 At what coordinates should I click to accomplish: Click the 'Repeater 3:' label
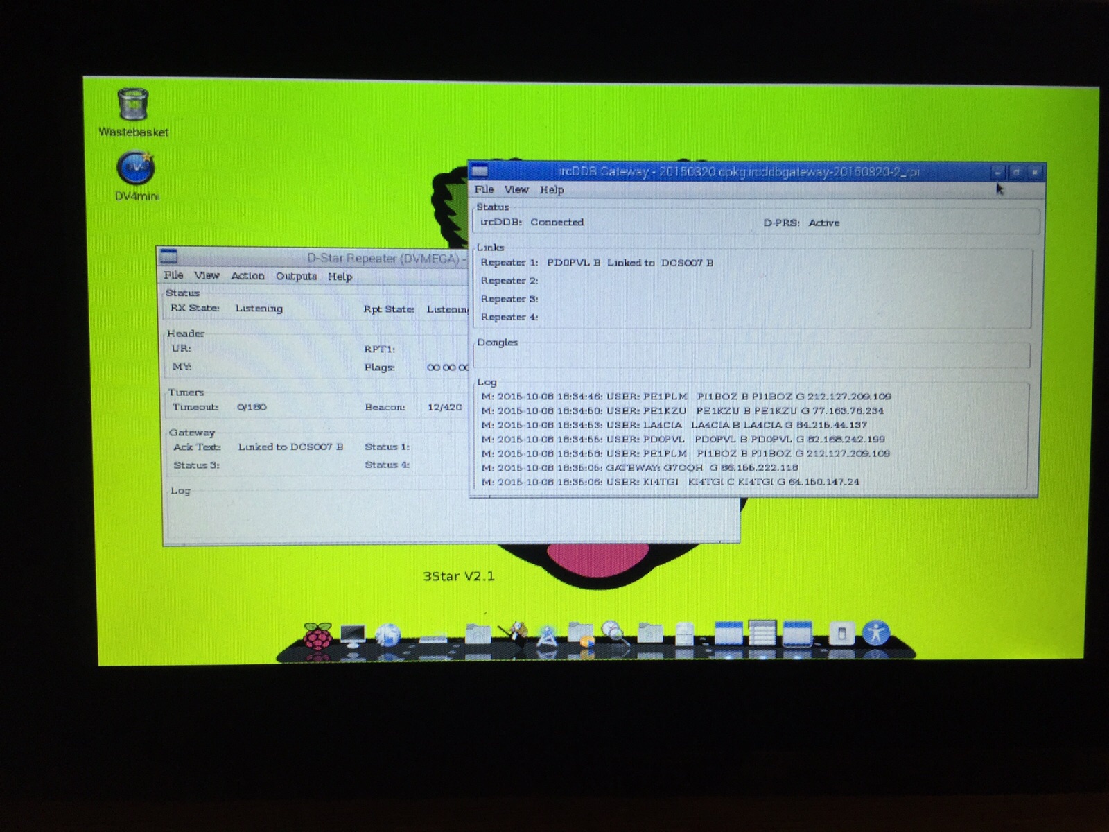click(x=509, y=299)
